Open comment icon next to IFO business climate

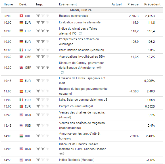[80, 34]
